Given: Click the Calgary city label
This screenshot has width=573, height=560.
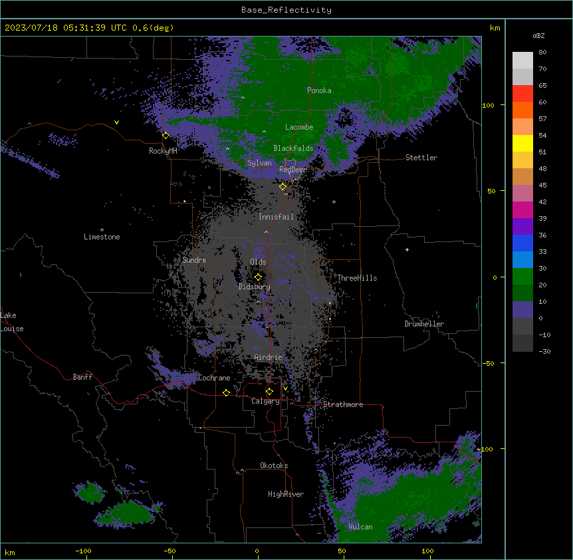Looking at the screenshot, I should coord(265,401).
